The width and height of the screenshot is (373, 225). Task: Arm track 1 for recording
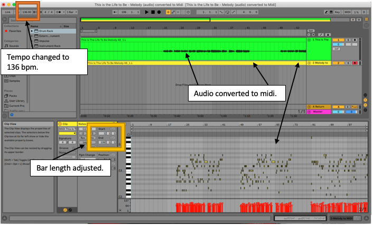[x=355, y=40]
